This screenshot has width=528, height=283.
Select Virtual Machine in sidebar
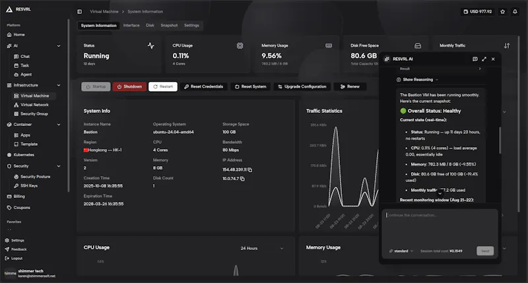click(34, 96)
